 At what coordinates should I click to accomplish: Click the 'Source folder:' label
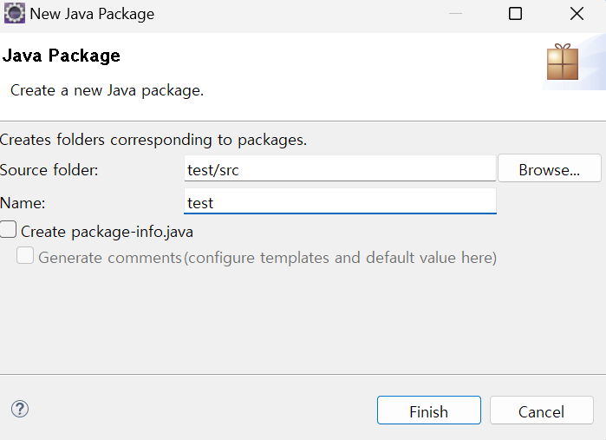(49, 170)
